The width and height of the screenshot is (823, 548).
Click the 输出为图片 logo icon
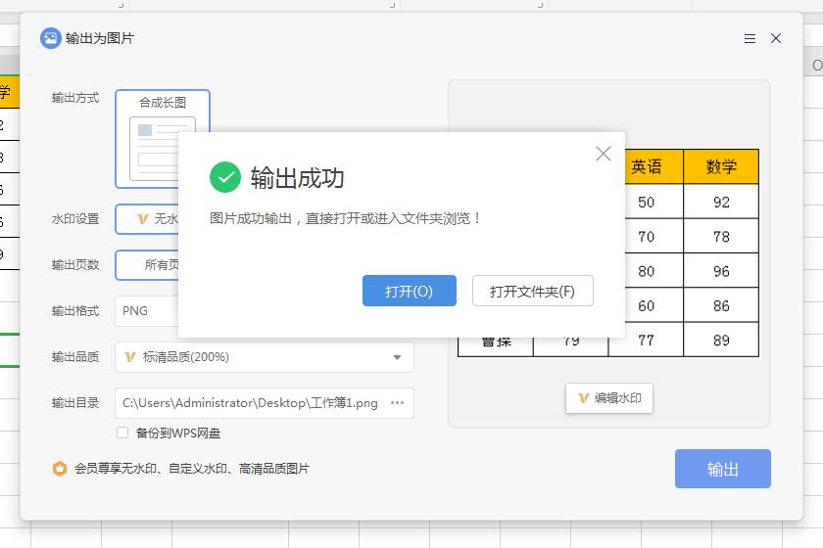point(50,38)
